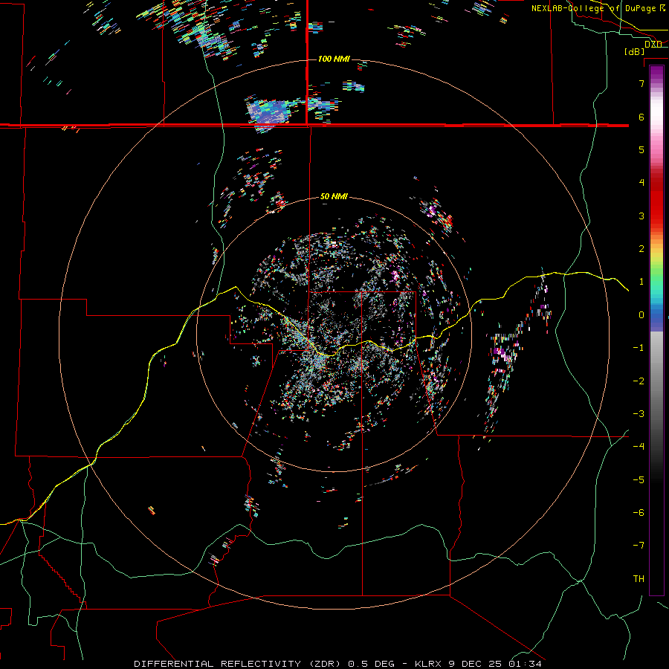Click the -2 tick label on color scale
Screen dimensions: 669x669
(x=639, y=381)
